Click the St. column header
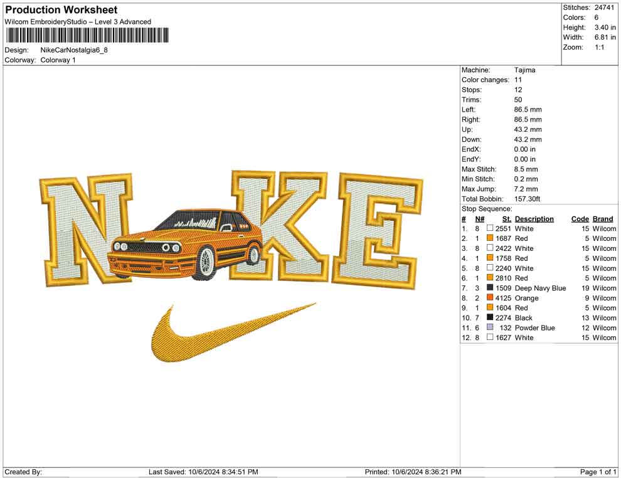Viewport: 621px width, 478px height. 507,218
